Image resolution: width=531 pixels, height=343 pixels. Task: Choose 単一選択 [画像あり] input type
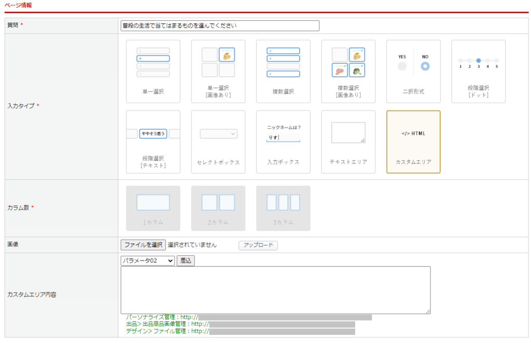(218, 72)
